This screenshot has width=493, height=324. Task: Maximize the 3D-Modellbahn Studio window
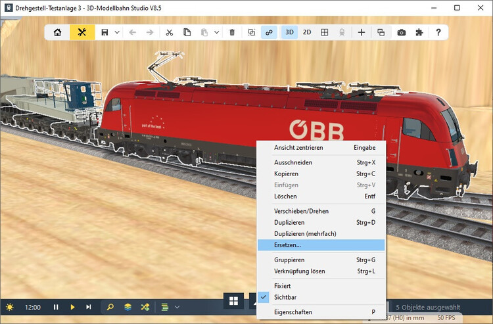coord(457,8)
